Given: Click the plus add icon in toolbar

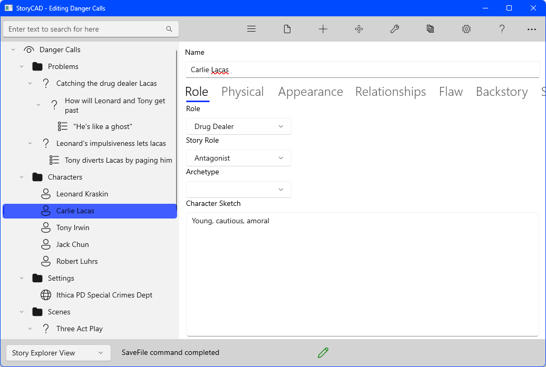Looking at the screenshot, I should [x=323, y=29].
